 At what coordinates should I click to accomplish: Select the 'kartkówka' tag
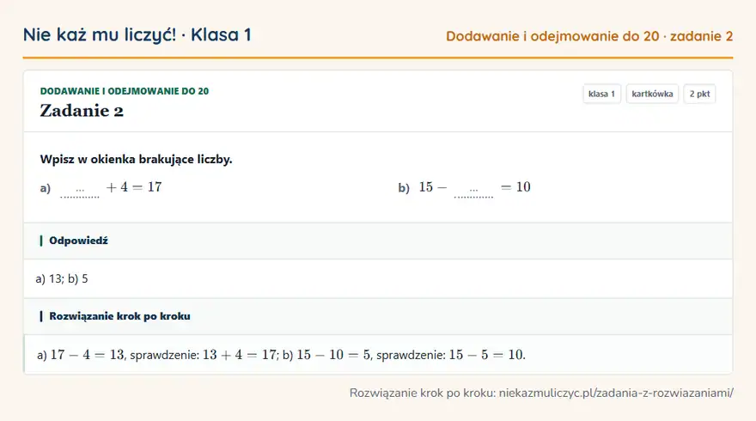click(652, 94)
